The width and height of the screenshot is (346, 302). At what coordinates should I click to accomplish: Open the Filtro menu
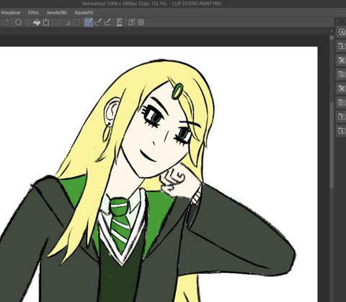[x=34, y=12]
